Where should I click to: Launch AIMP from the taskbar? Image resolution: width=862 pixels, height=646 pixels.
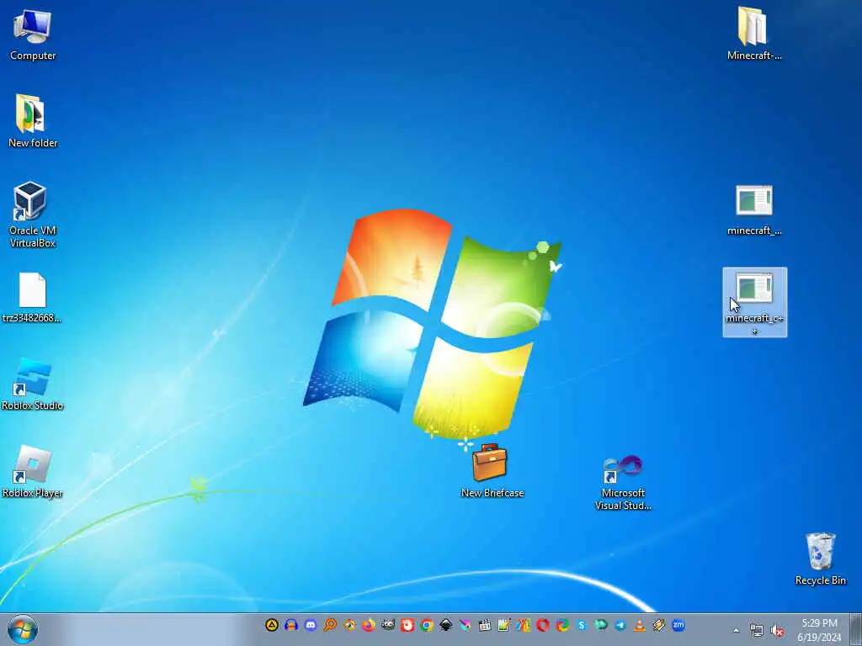(x=272, y=625)
